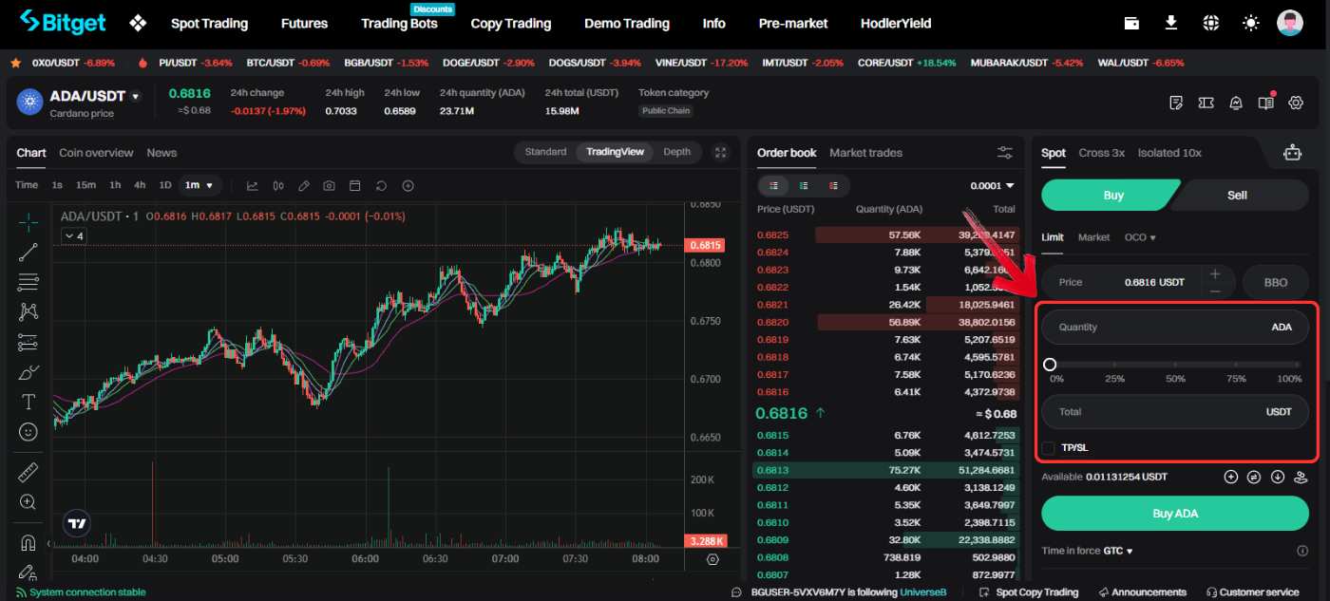1330x601 pixels.
Task: Click the BBO button
Action: pos(1276,282)
